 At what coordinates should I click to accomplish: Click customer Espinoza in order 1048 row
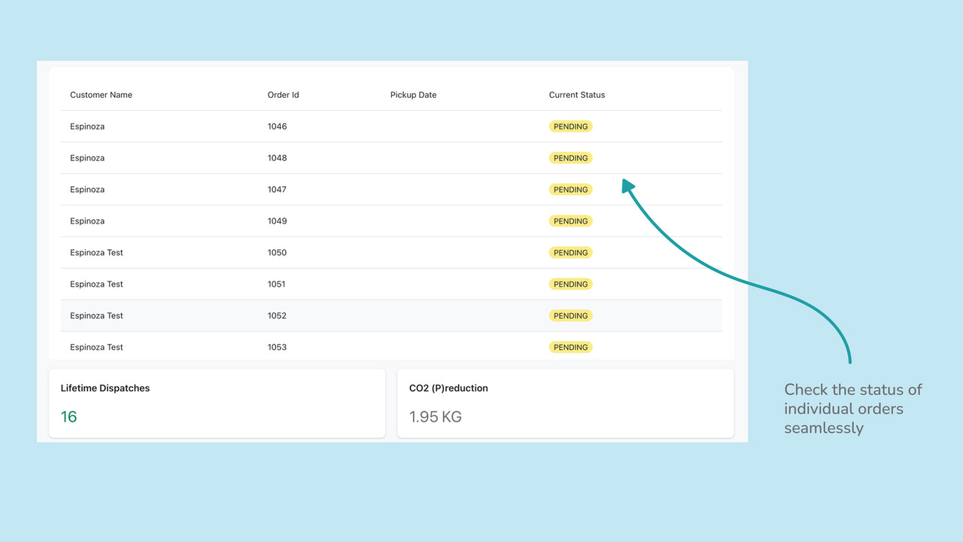[87, 158]
